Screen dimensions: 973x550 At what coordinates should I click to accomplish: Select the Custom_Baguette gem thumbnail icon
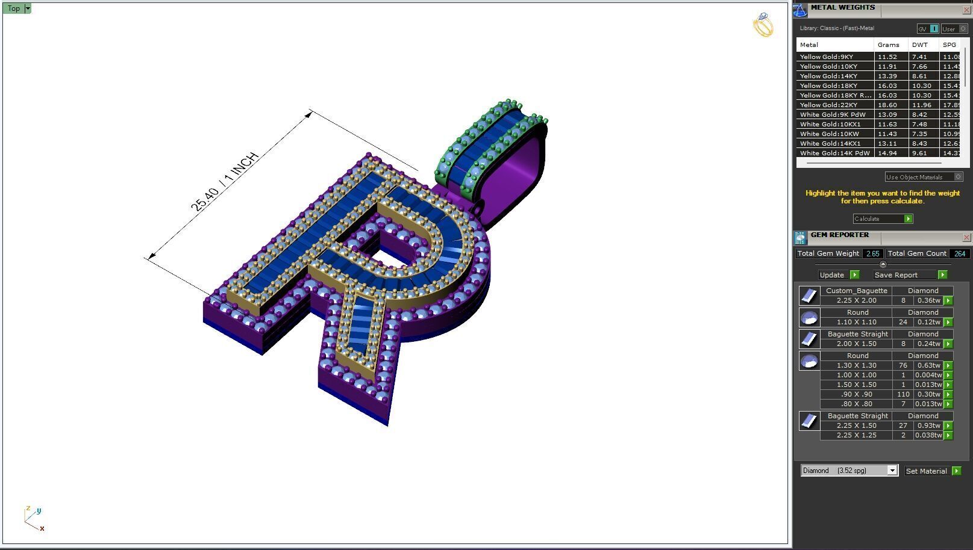[809, 295]
